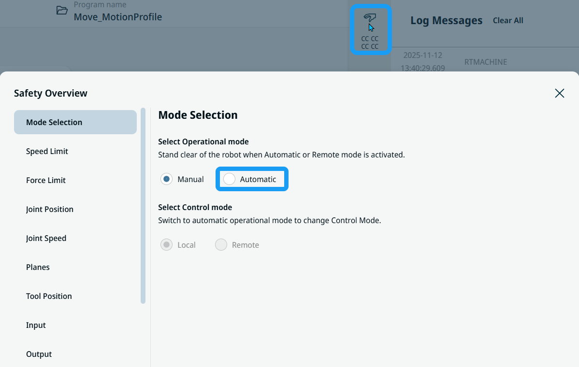Open the Force Limit settings
The width and height of the screenshot is (579, 367).
[46, 180]
